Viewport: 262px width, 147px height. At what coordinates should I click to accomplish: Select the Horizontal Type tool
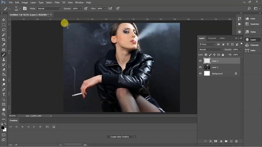4,94
